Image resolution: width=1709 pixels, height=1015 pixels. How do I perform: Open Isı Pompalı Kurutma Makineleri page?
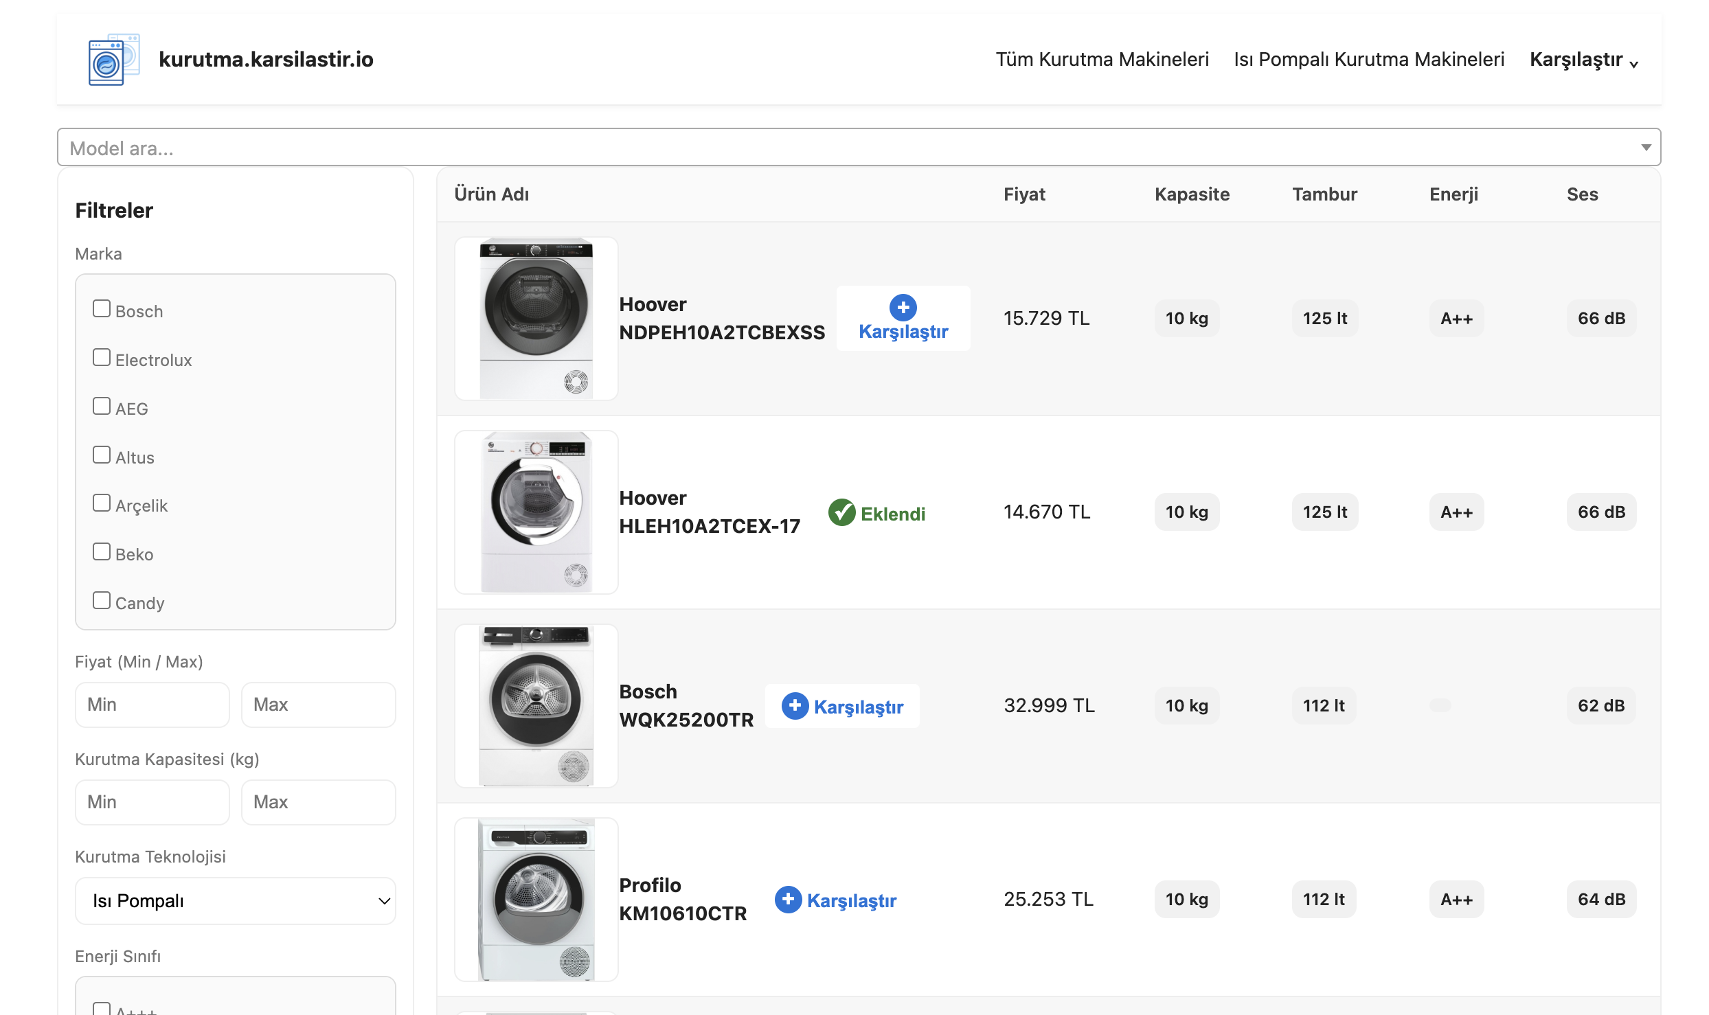pos(1368,60)
